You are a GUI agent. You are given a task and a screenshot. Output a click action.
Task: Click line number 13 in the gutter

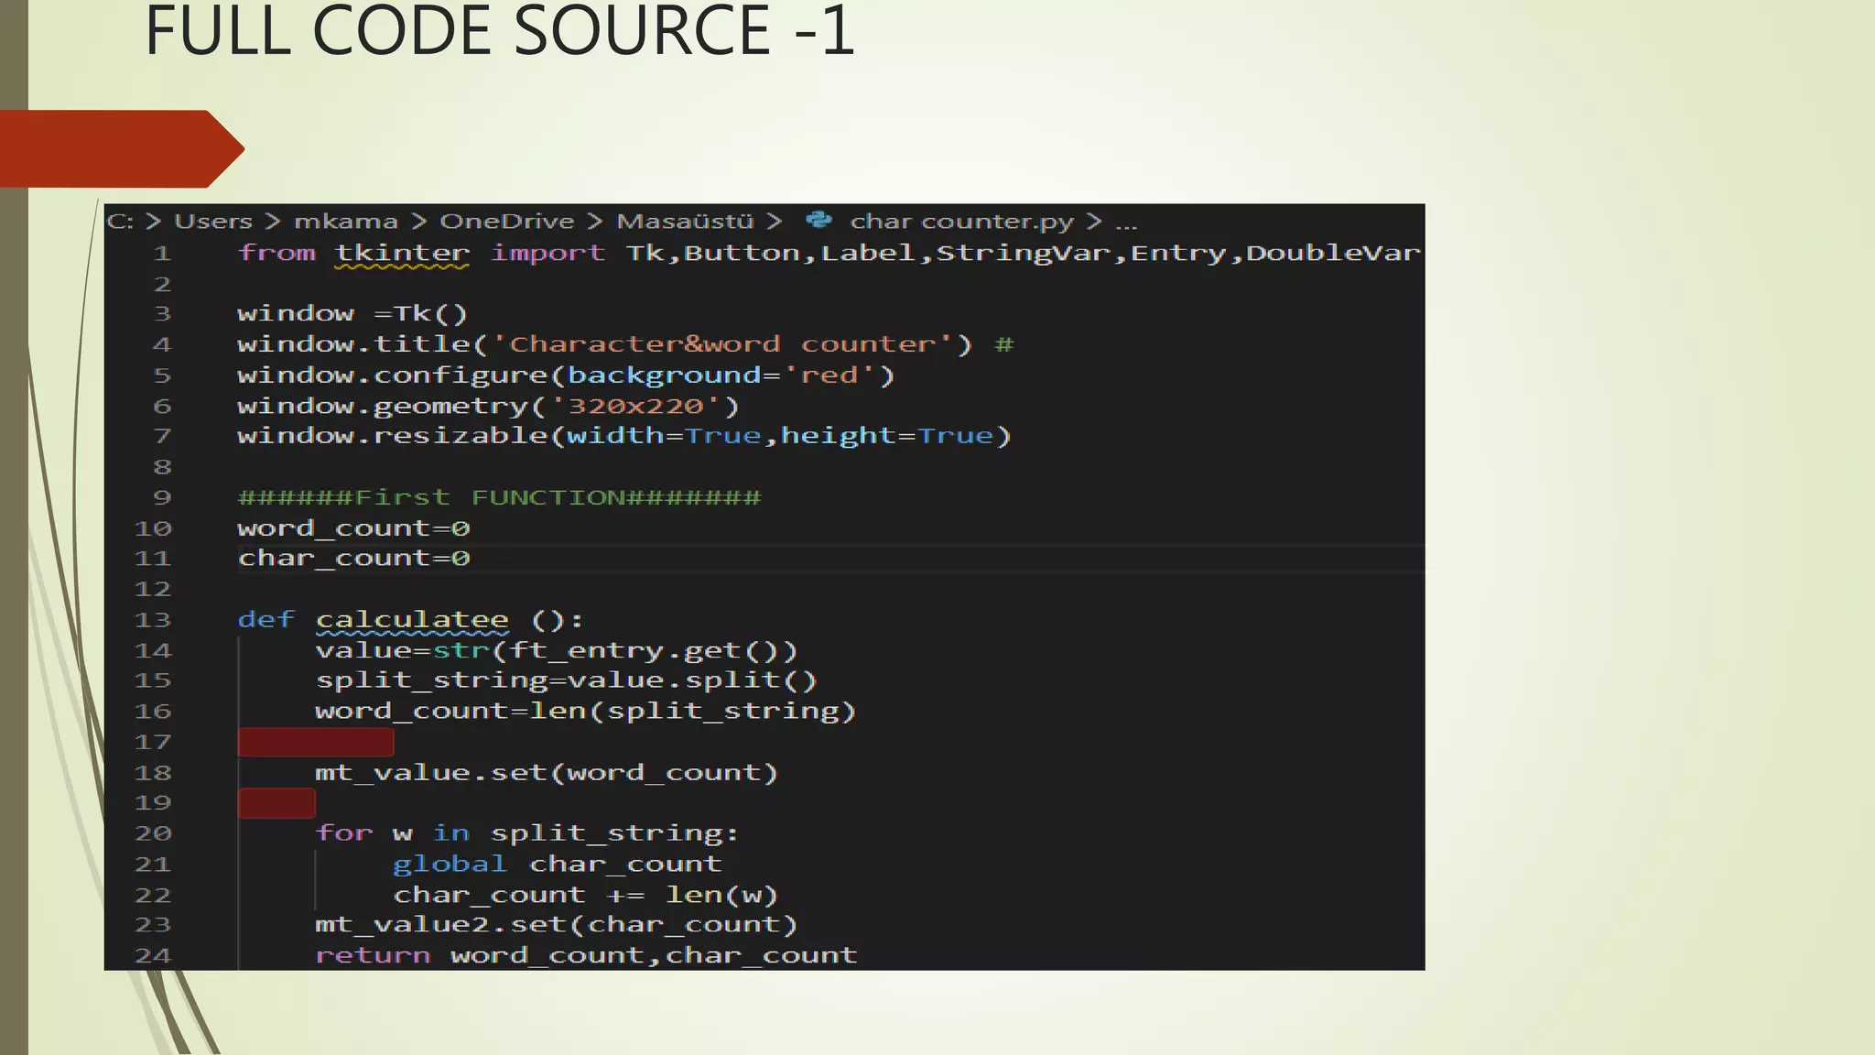[152, 620]
